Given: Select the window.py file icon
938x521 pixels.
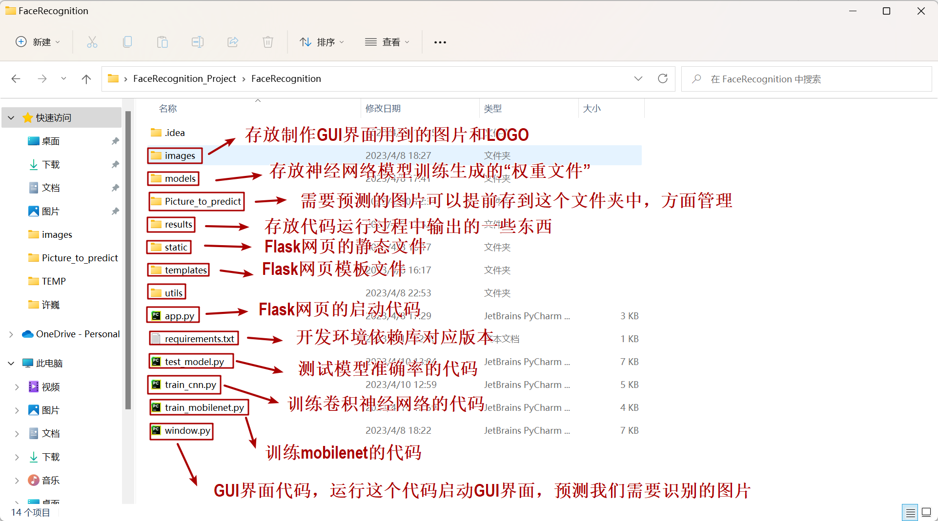Looking at the screenshot, I should (156, 430).
